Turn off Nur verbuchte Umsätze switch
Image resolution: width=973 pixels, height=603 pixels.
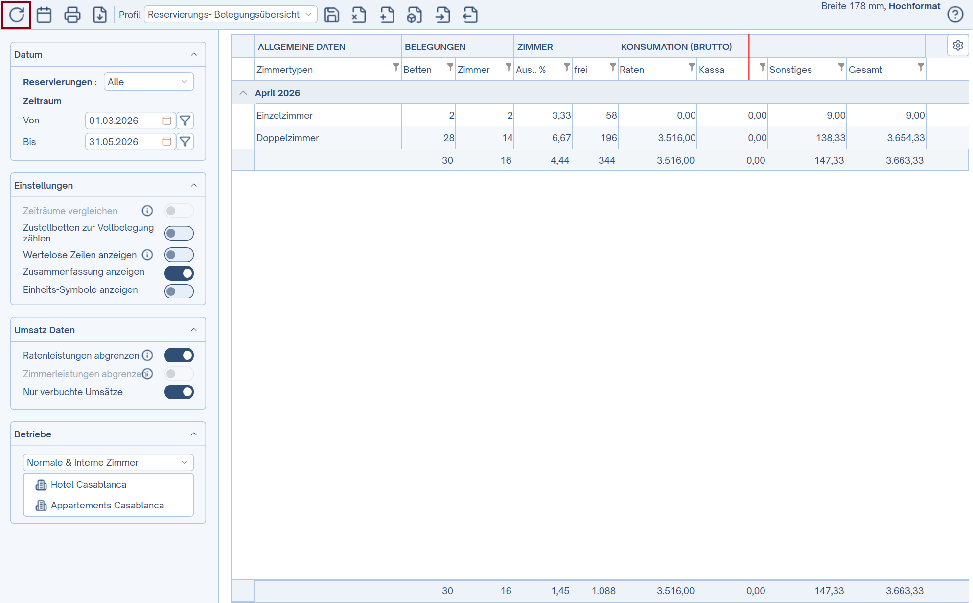click(179, 392)
